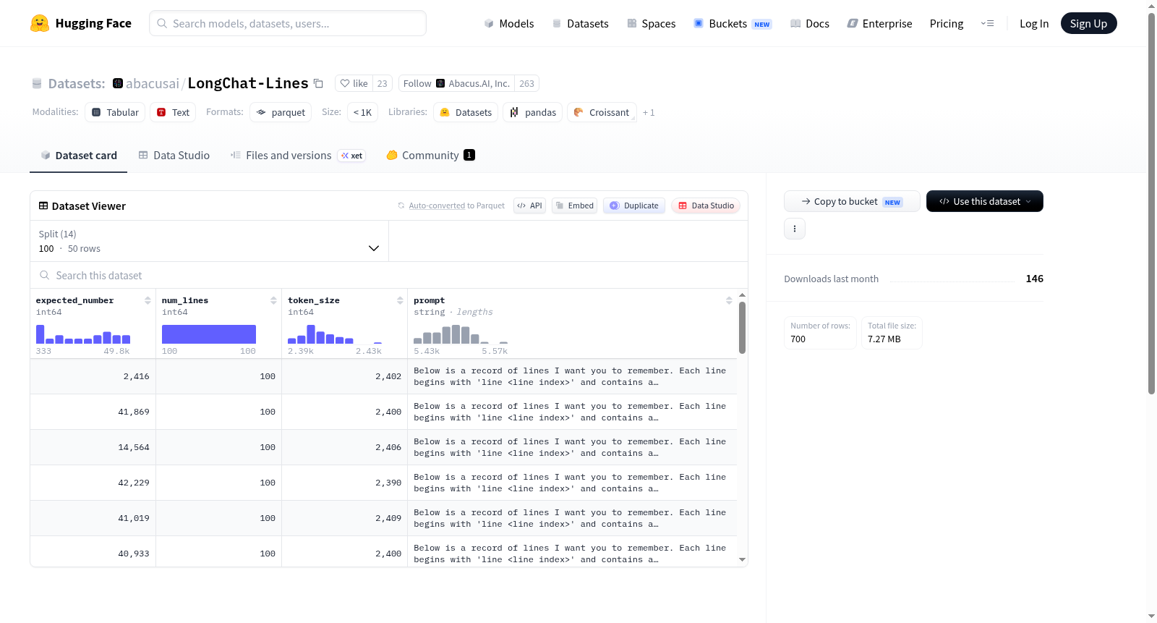Open the Use this dataset dropdown

984,201
